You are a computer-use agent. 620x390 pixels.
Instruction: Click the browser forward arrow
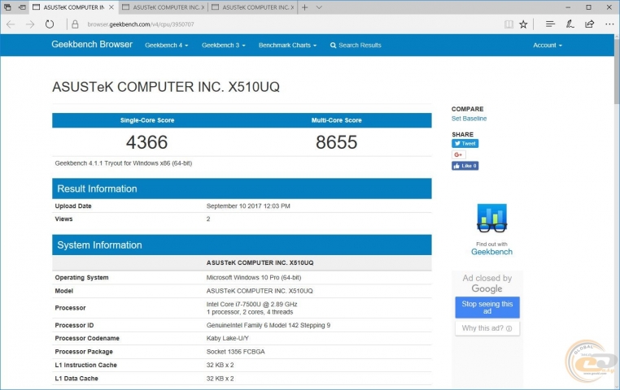click(x=30, y=24)
